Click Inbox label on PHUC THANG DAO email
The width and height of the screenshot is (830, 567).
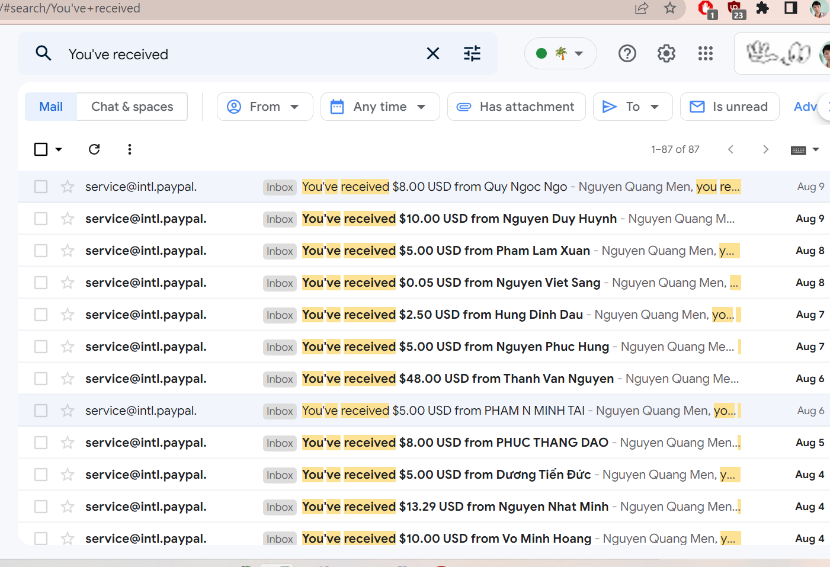point(280,443)
